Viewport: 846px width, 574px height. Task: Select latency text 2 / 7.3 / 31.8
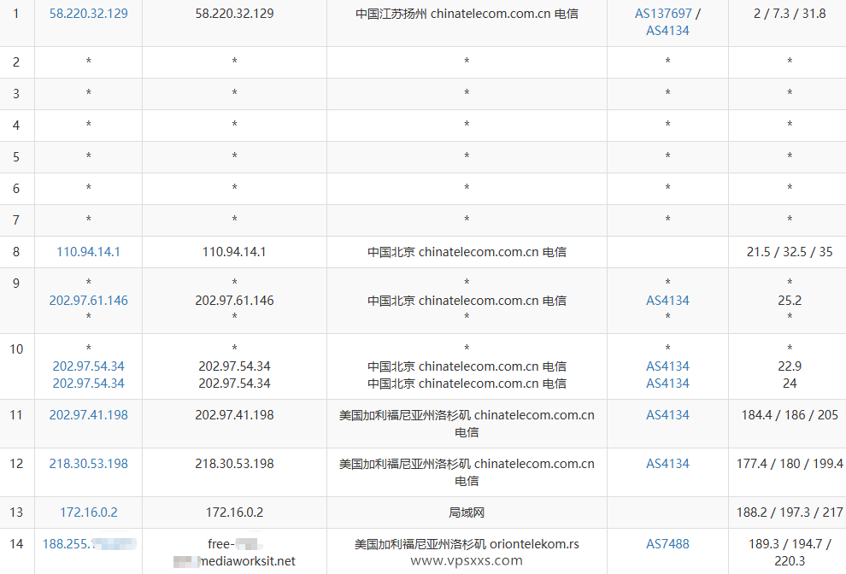[x=790, y=14]
